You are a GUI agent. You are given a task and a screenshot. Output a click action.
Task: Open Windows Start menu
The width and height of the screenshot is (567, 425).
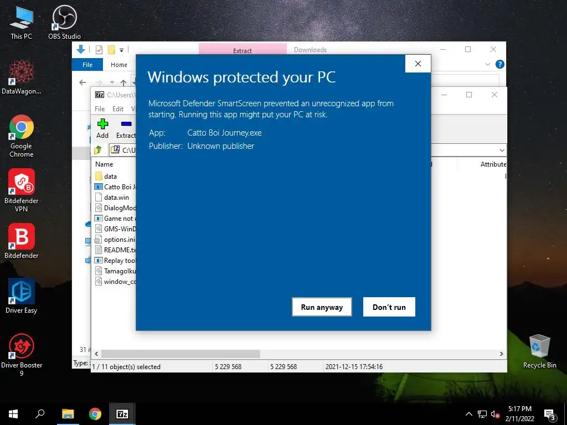click(x=13, y=414)
